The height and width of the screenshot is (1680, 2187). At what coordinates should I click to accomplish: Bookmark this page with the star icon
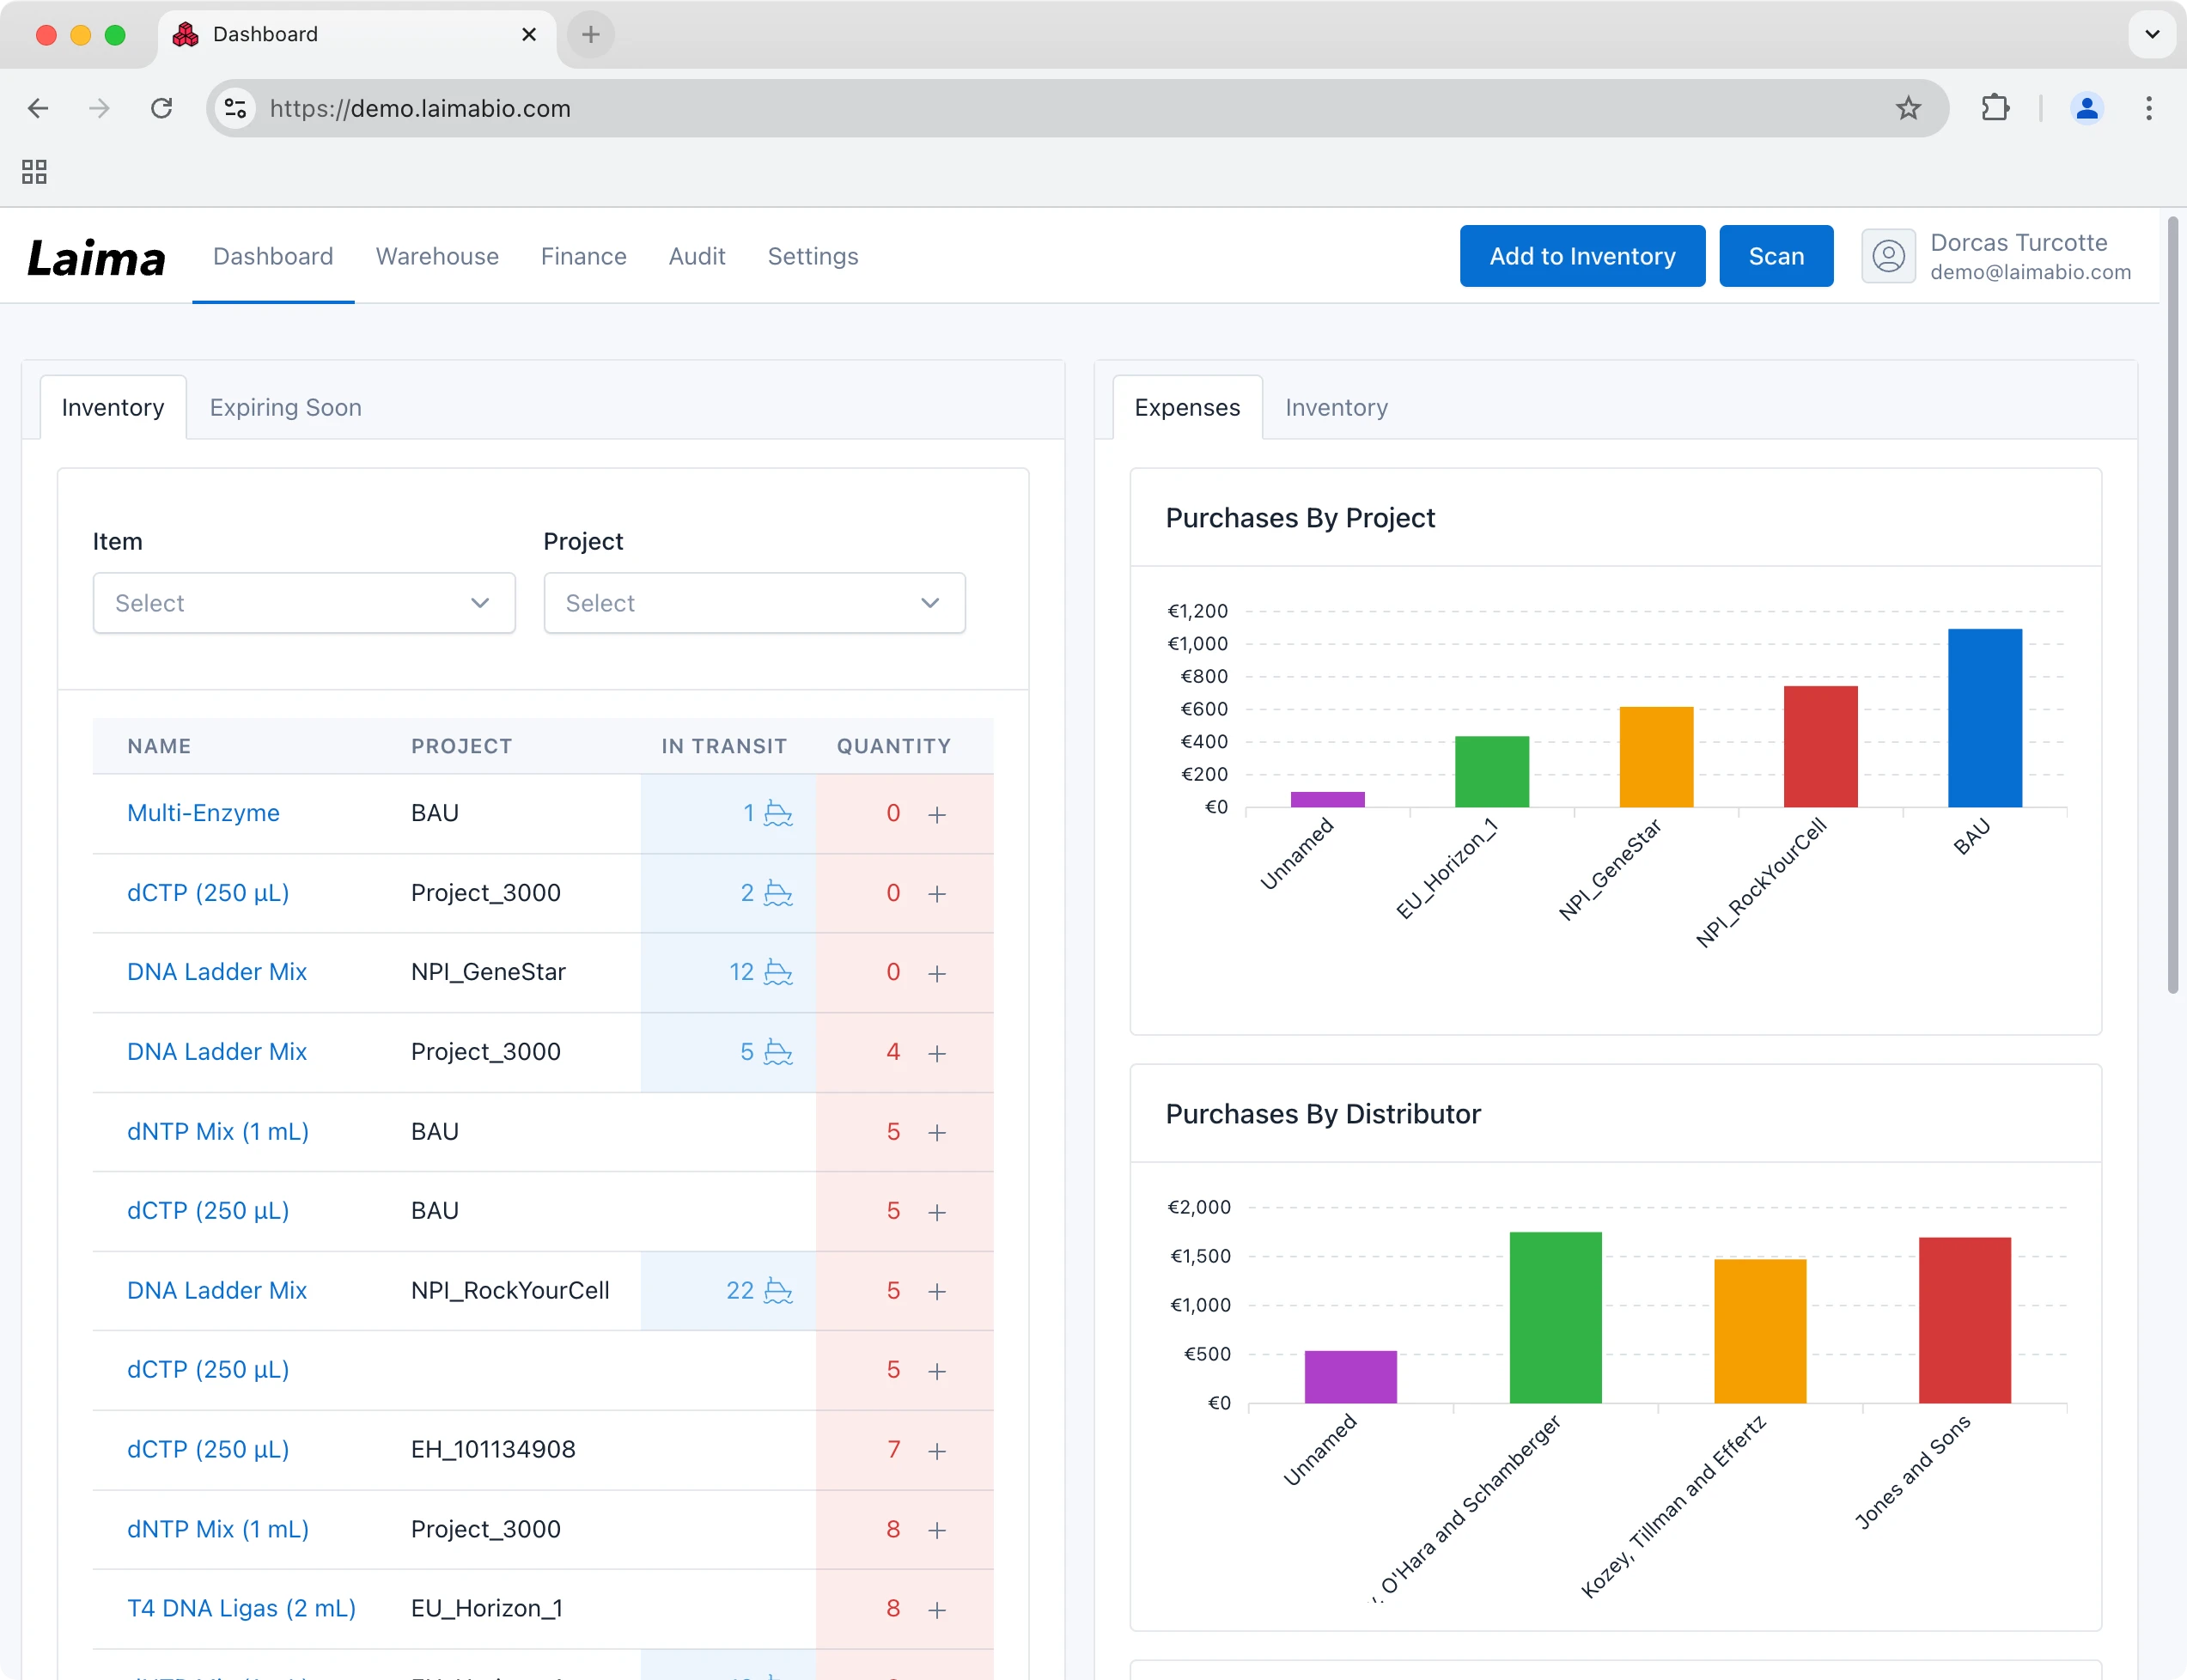1908,108
